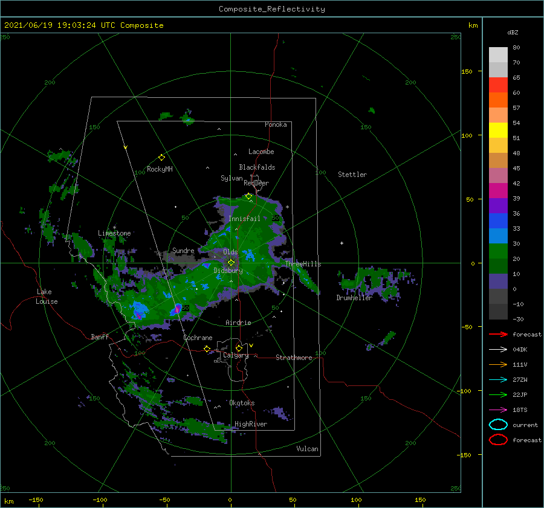Select the red 'forecast' ellipse icon
The height and width of the screenshot is (508, 544).
(498, 440)
